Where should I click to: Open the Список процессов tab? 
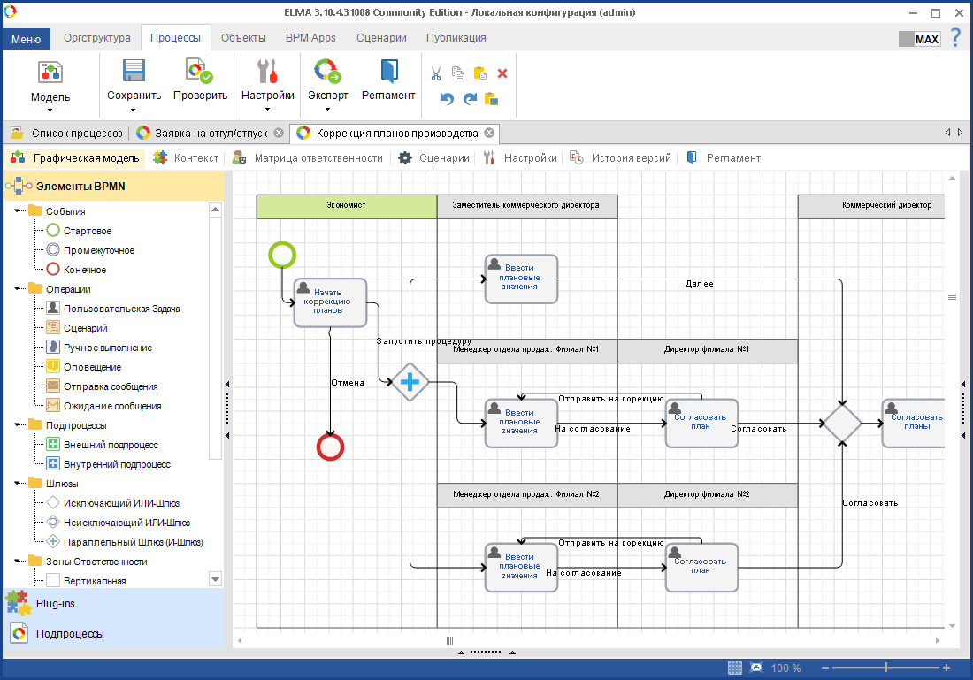tap(67, 133)
